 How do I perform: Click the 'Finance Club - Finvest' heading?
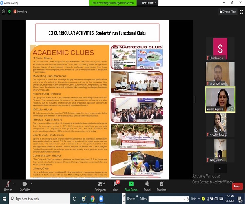tap(47, 94)
